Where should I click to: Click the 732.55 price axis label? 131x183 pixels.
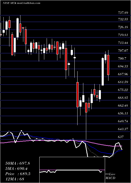click(123, 19)
